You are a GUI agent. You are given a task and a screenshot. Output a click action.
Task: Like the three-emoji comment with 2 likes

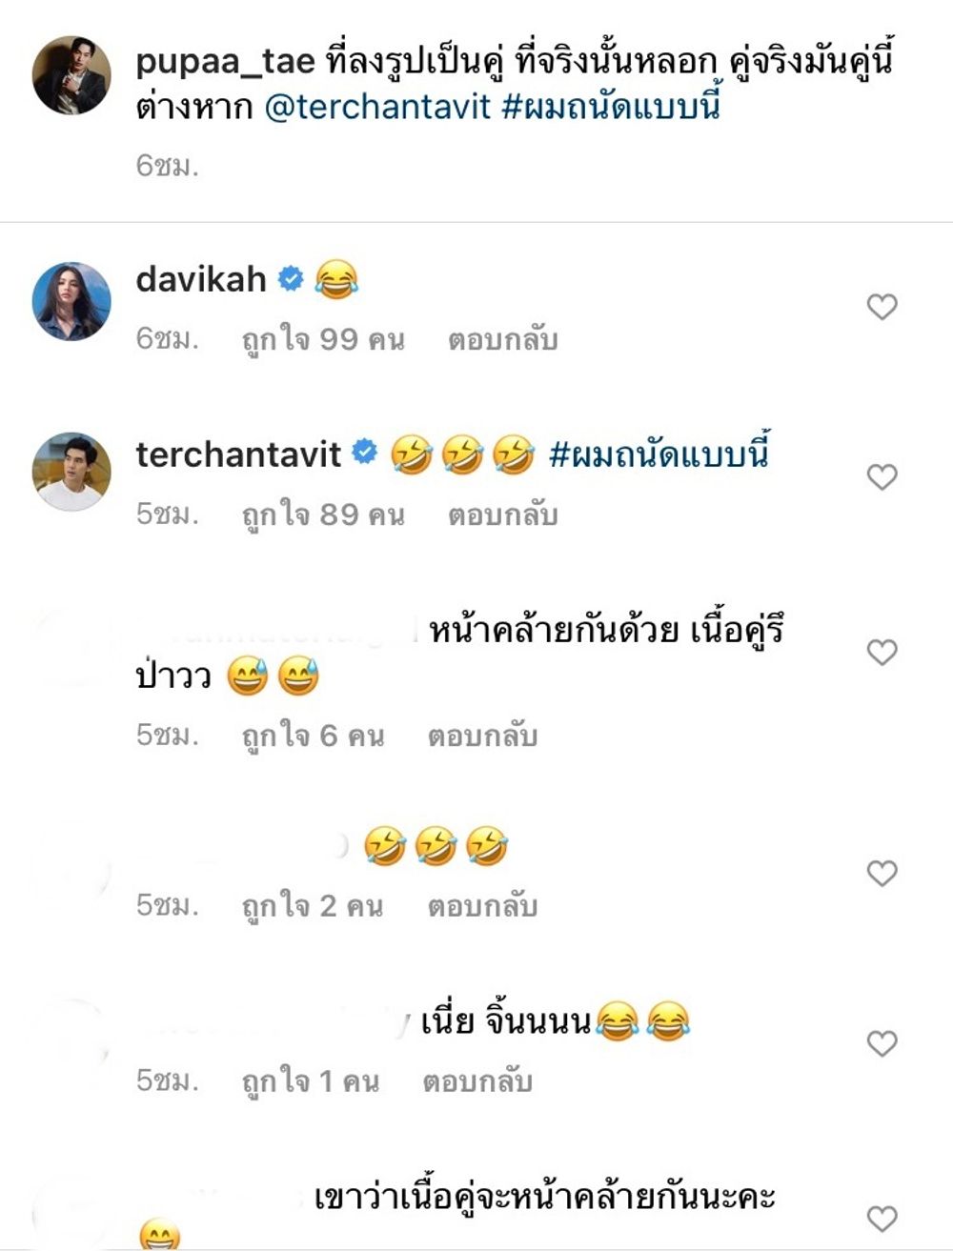coord(882,873)
